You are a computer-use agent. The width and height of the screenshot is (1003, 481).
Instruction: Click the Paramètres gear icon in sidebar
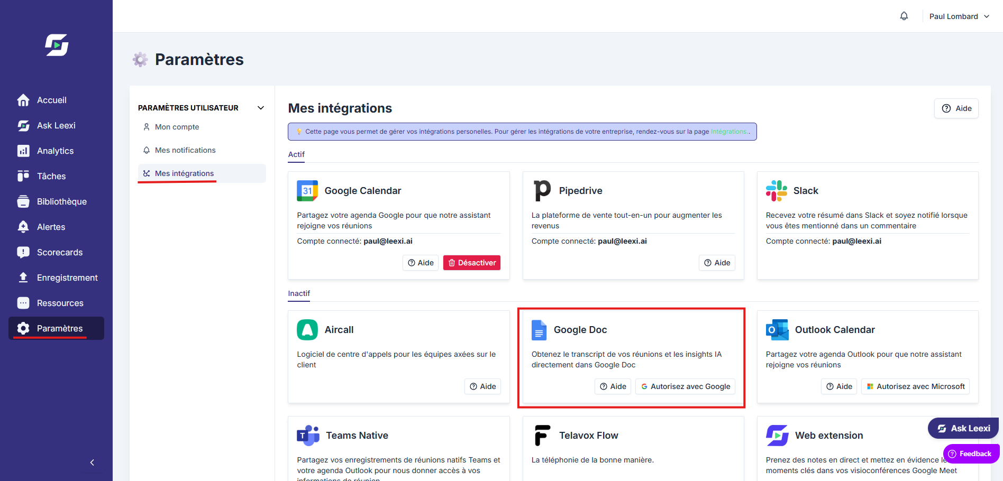click(x=23, y=328)
